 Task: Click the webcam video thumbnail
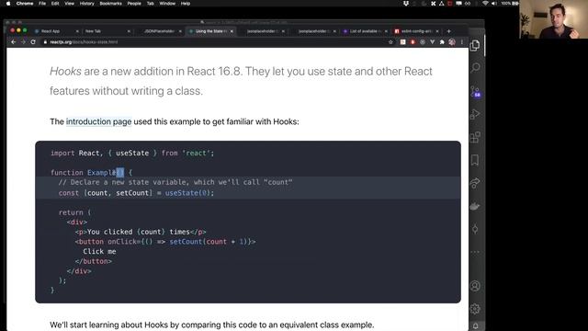tap(553, 19)
